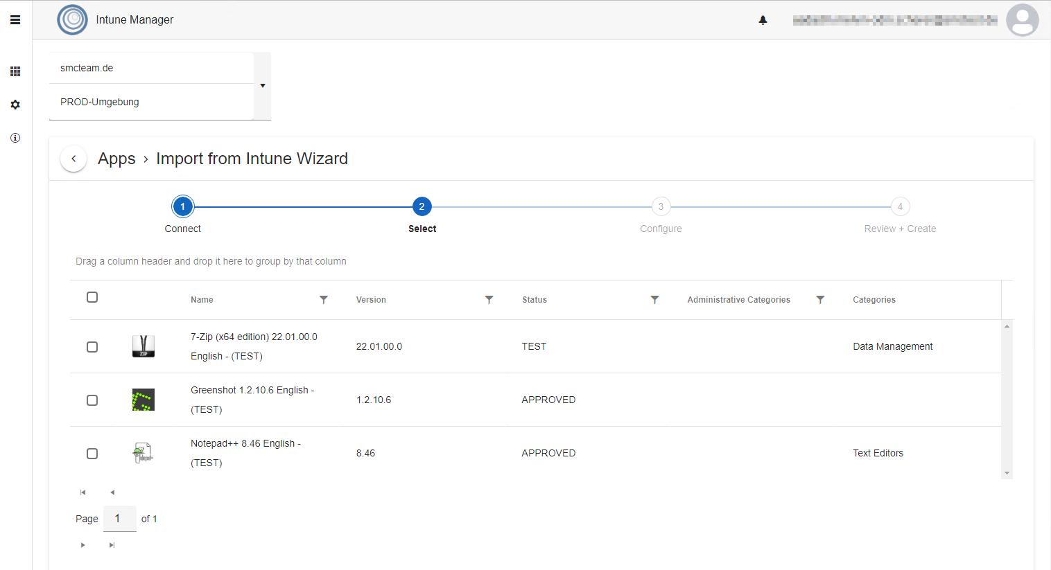Sort by the Name column header
The width and height of the screenshot is (1051, 570).
(x=202, y=300)
